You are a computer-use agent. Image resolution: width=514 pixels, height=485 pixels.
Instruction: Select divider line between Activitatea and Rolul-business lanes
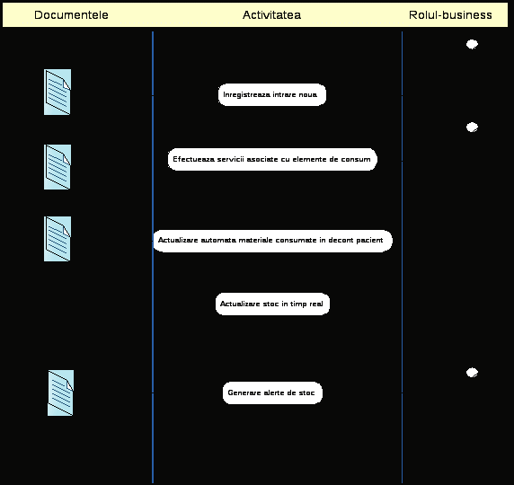tap(403, 257)
